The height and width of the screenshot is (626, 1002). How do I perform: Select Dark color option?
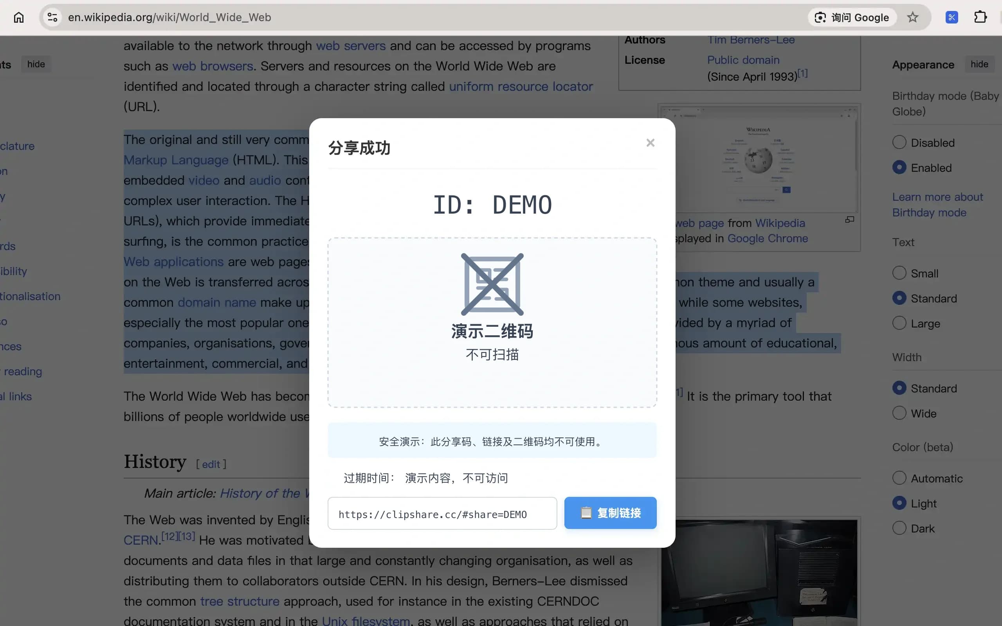899,528
